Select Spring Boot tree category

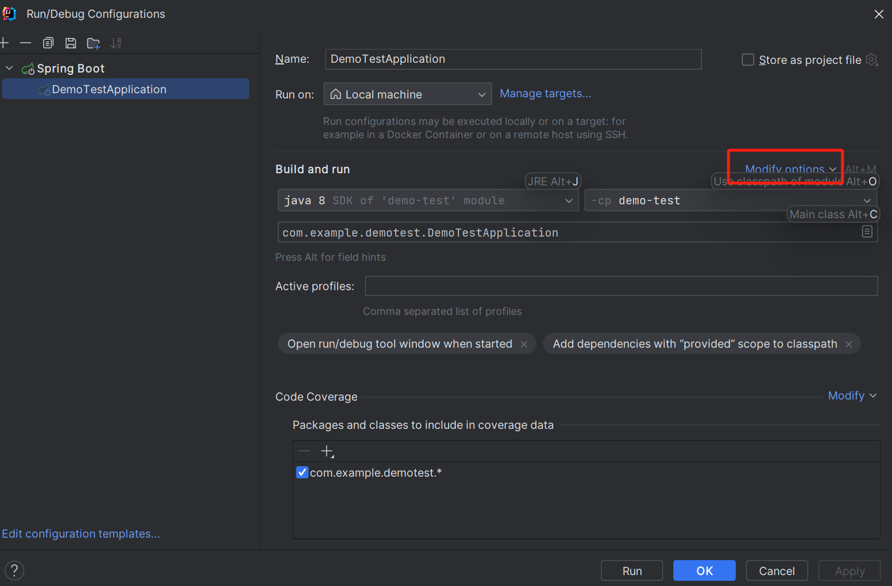click(x=70, y=69)
